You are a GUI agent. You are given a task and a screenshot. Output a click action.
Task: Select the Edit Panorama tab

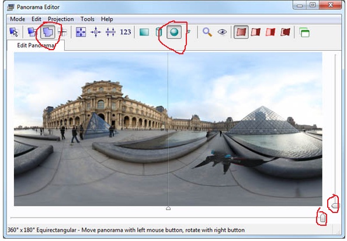(36, 46)
